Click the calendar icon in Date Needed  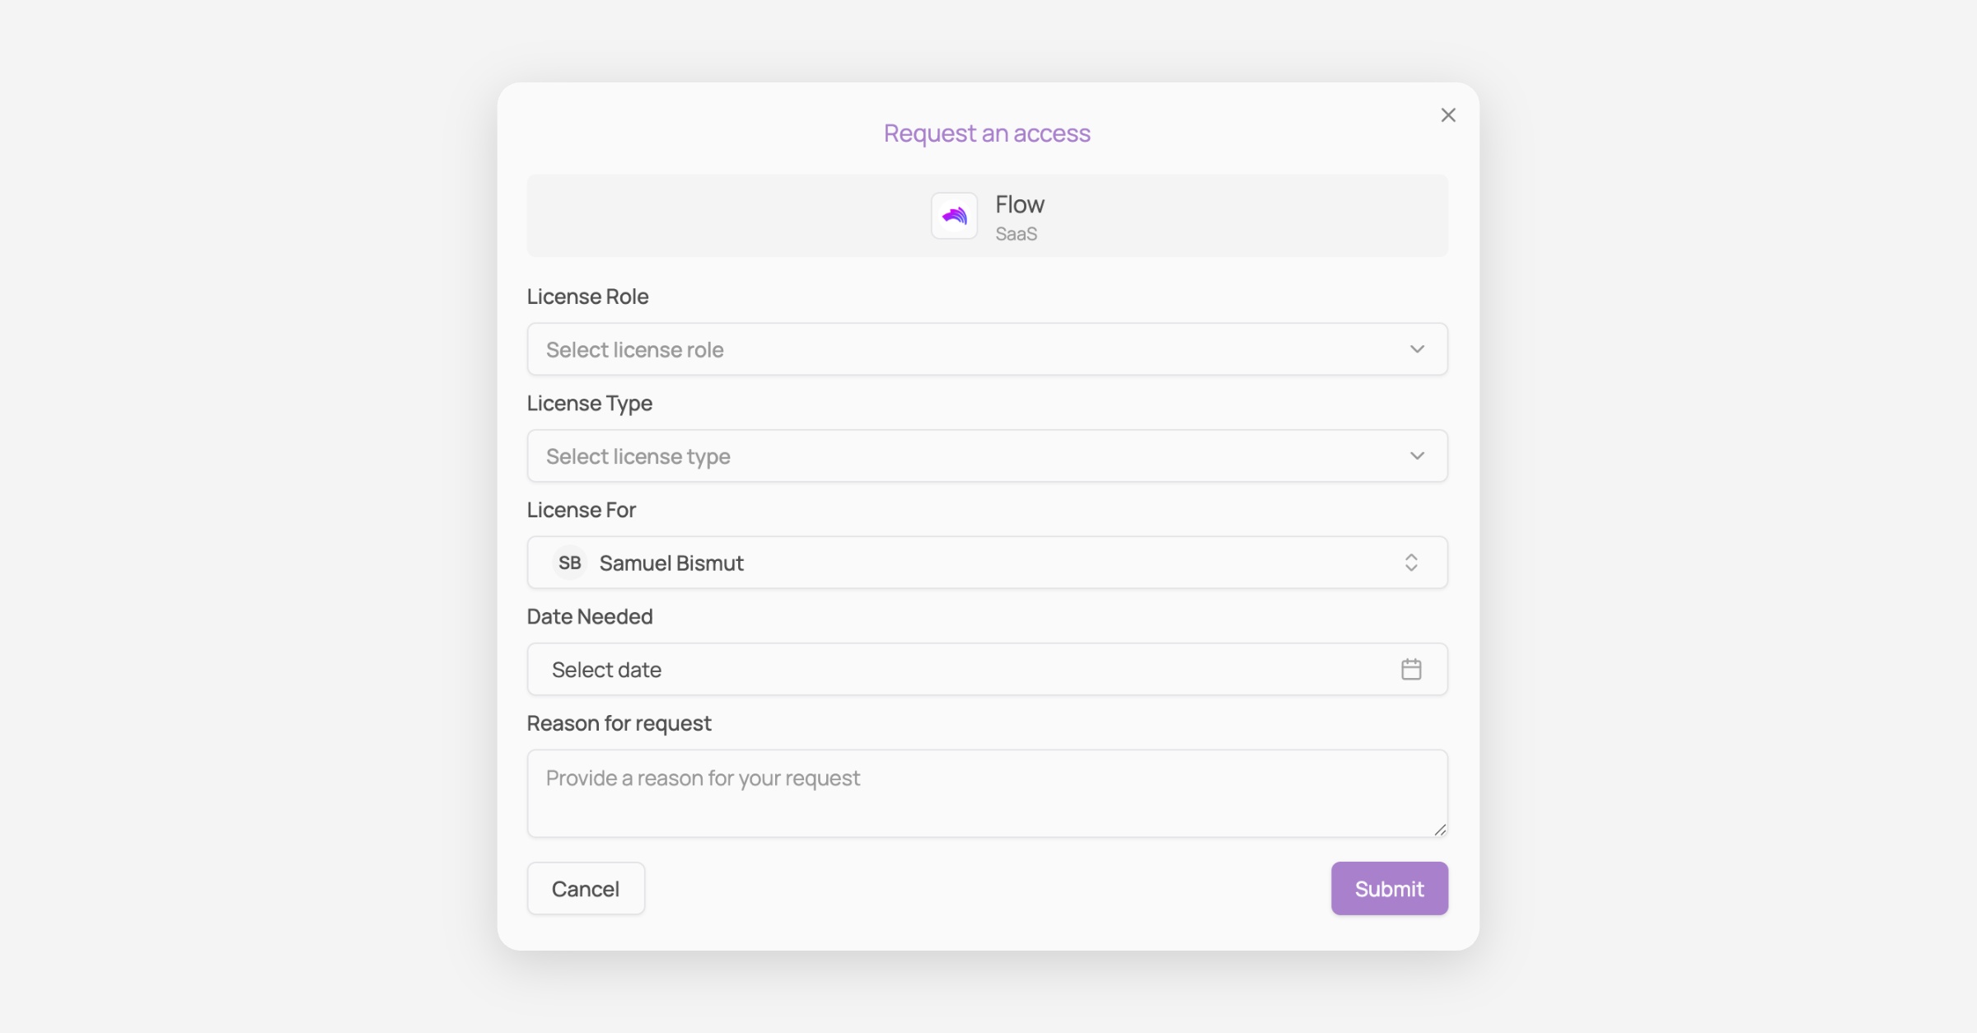click(1411, 669)
